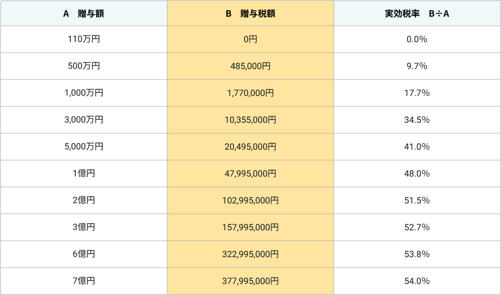
Task: Click the 322,995,000円 tax amount cell
Action: pyautogui.click(x=250, y=254)
